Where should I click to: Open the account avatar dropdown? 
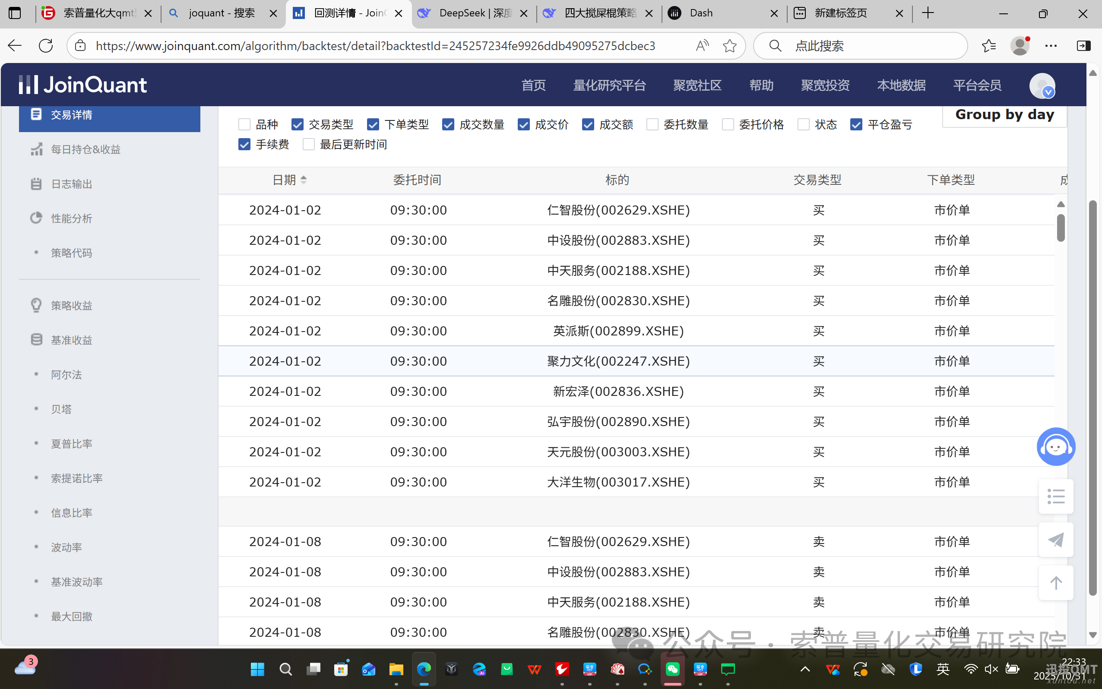(1042, 86)
